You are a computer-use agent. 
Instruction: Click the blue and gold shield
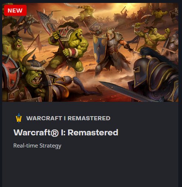pos(100,49)
